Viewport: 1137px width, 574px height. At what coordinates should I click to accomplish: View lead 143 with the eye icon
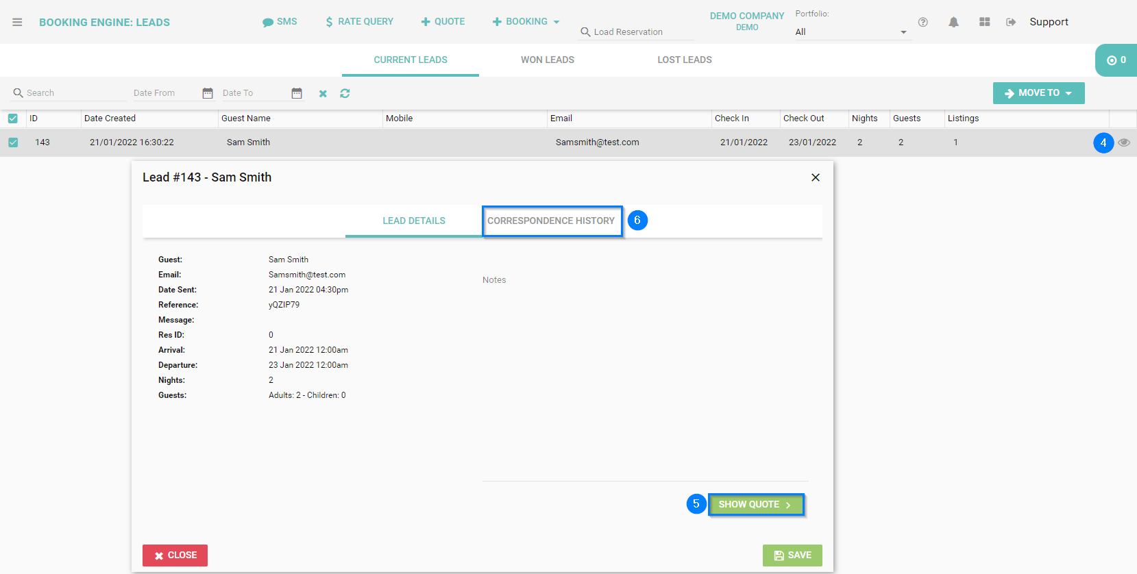tap(1124, 142)
